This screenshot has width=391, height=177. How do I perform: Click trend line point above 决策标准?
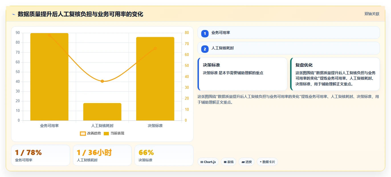click(155, 48)
